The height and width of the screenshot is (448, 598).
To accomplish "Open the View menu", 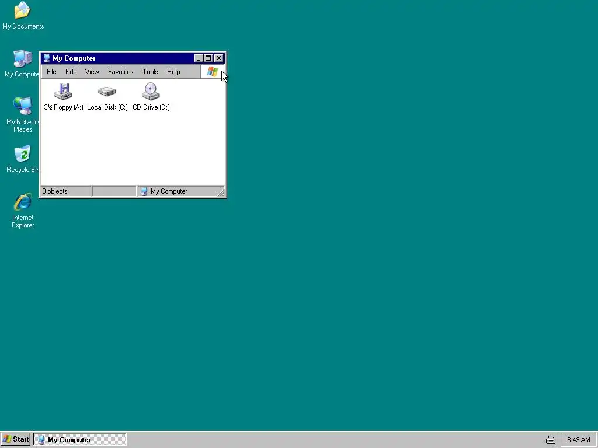I will (92, 72).
